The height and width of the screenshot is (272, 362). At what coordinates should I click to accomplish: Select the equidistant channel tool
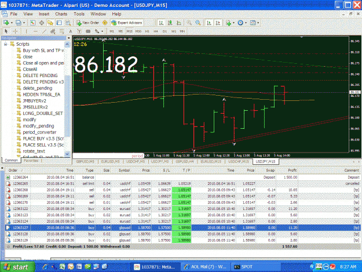(x=53, y=31)
